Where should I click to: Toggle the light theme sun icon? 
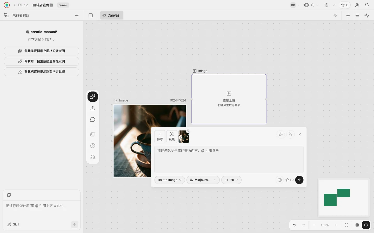pos(326,5)
